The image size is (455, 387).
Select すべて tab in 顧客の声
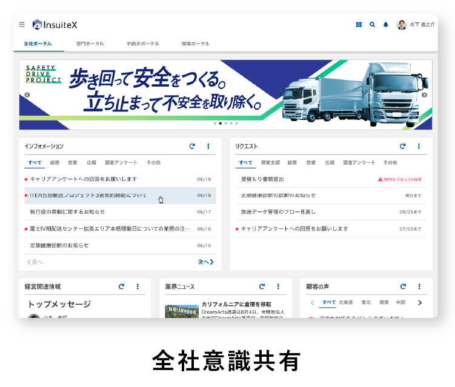tap(329, 302)
